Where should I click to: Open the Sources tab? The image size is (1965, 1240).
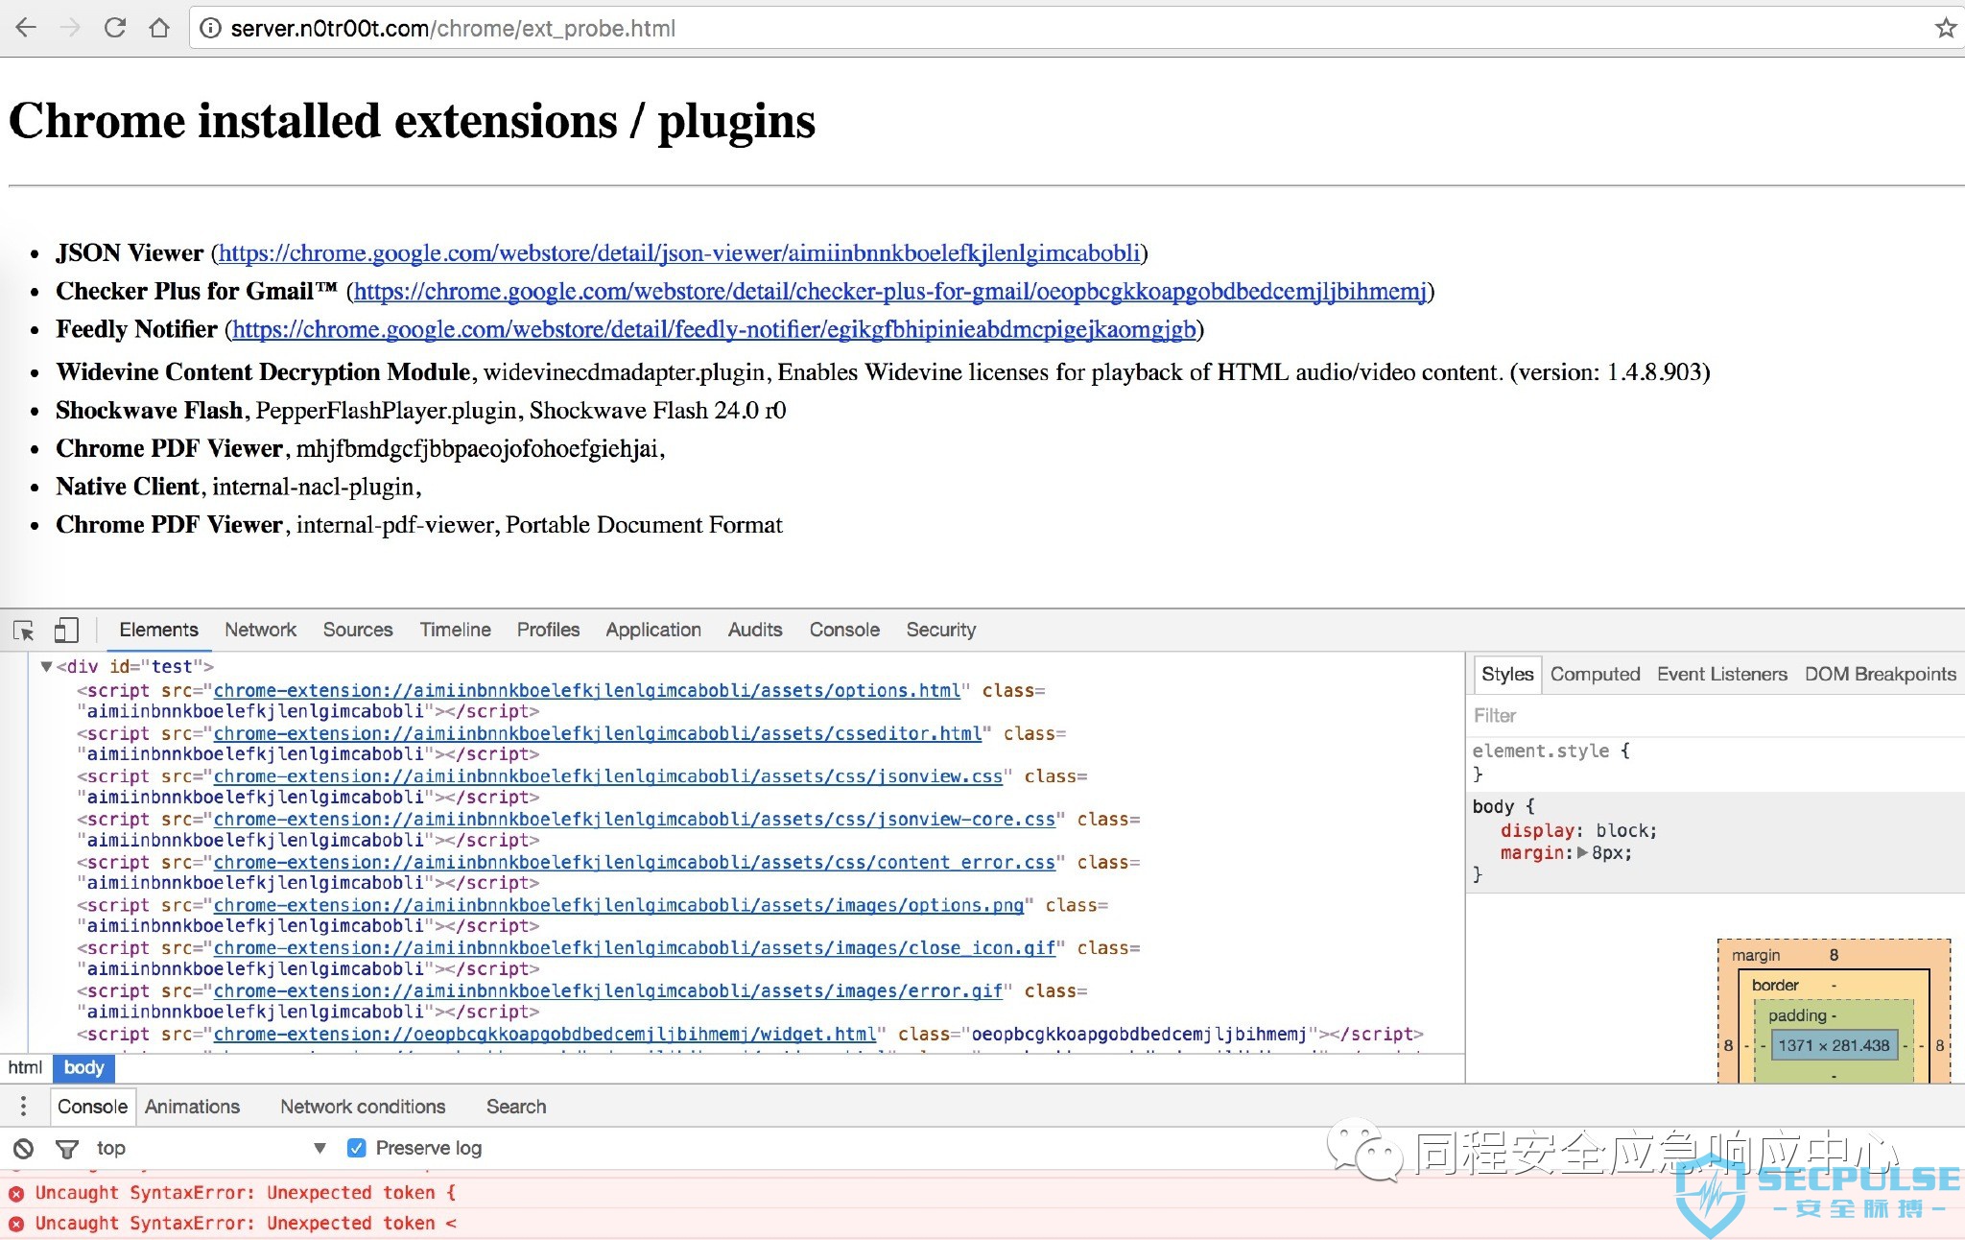point(358,630)
